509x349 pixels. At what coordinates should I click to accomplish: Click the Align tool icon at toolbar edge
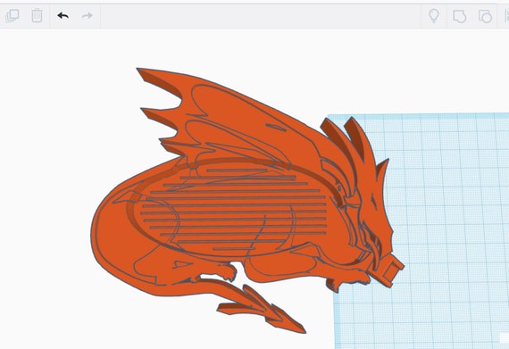point(506,16)
